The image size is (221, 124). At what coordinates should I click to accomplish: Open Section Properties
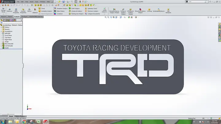coord(23,11)
